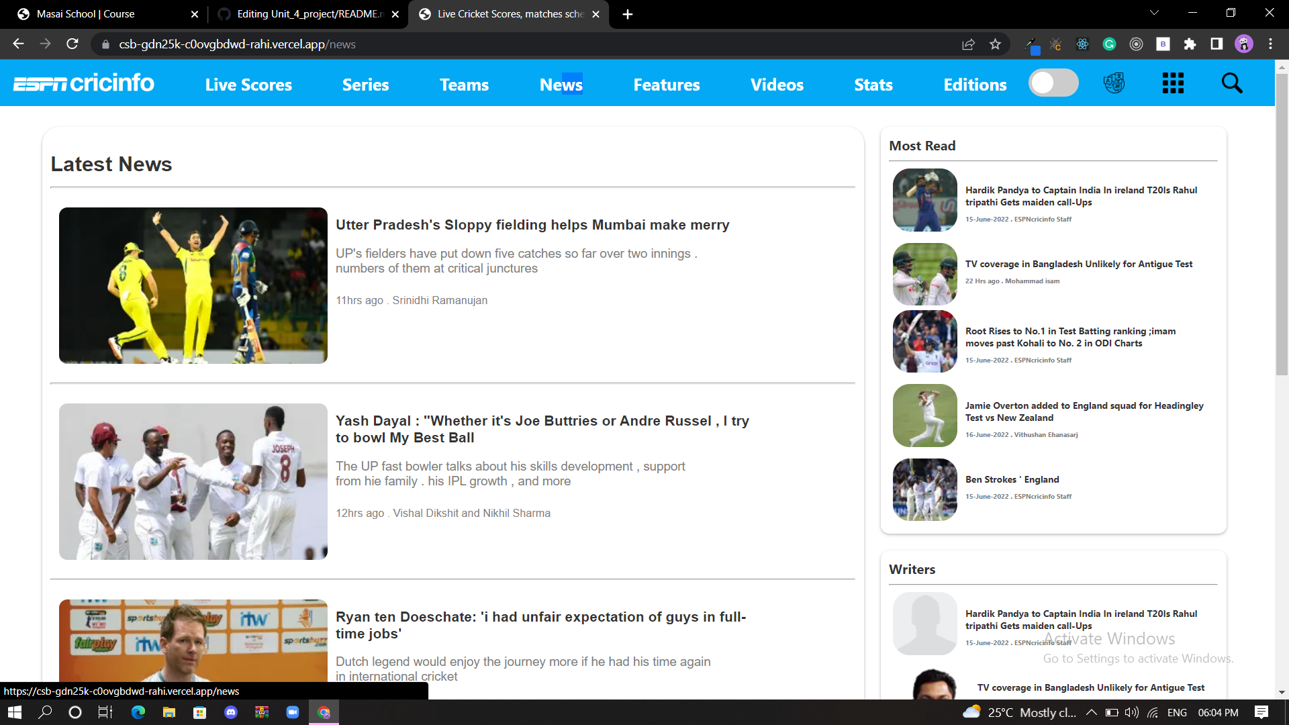The width and height of the screenshot is (1289, 725).
Task: Bookmark this page via the star
Action: click(x=996, y=44)
